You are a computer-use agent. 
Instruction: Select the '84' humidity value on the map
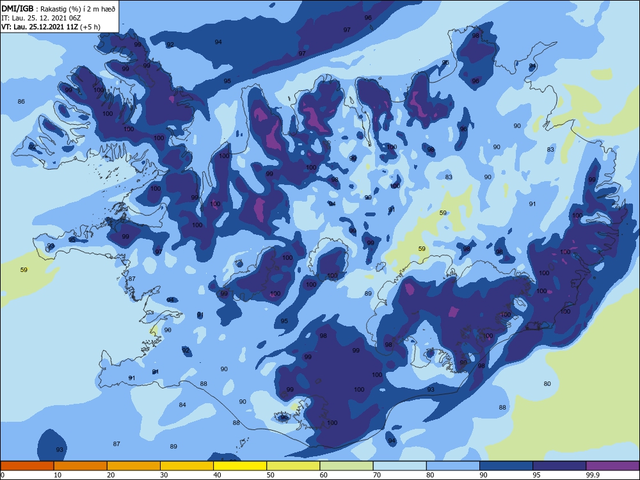coord(182,404)
